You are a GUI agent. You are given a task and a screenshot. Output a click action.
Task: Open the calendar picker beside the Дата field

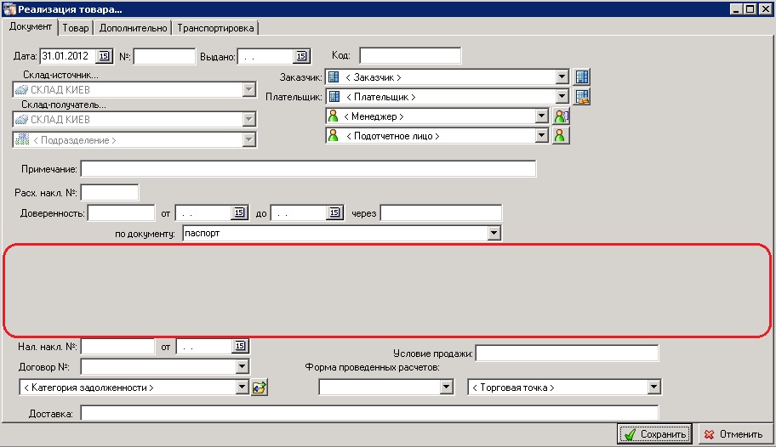click(105, 56)
